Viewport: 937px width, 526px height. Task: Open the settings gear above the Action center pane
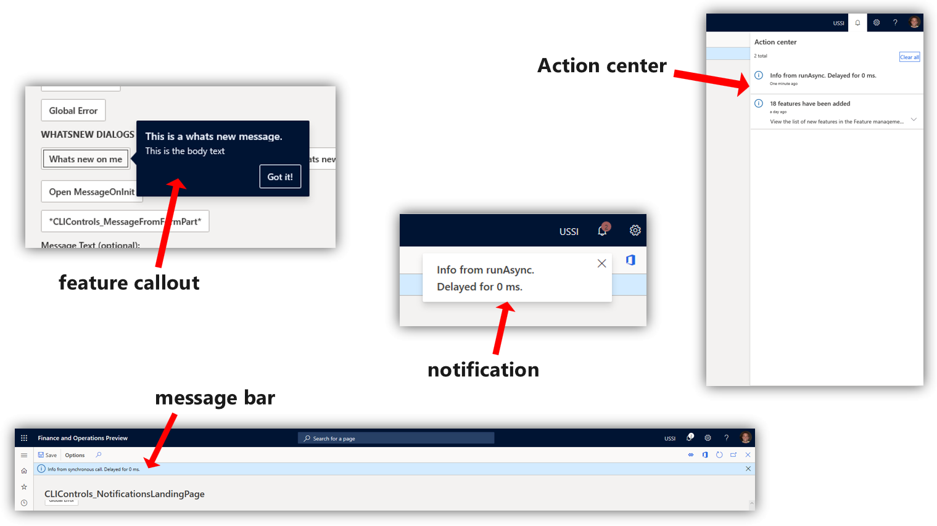tap(877, 22)
